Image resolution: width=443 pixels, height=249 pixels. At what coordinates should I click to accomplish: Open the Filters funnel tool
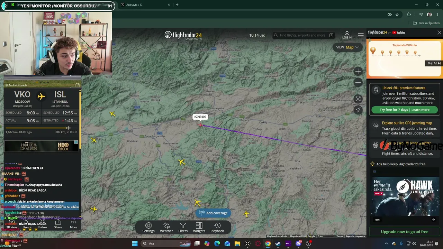183,228
